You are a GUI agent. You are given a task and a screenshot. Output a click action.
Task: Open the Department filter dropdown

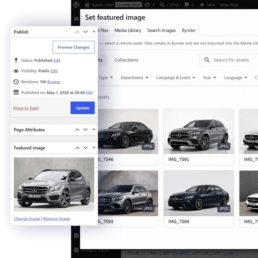[x=135, y=78]
